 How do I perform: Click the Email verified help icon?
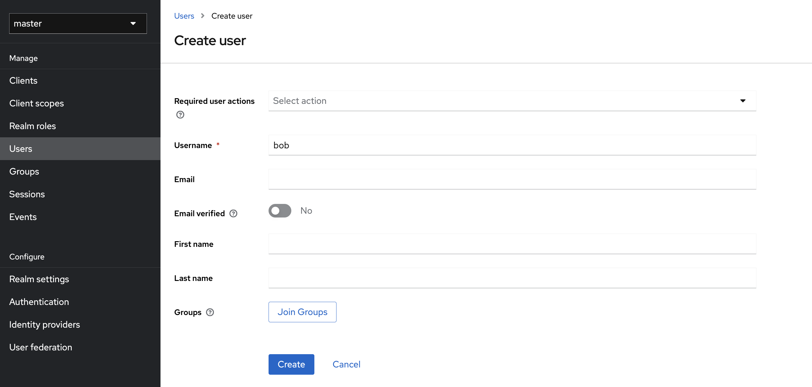point(233,214)
